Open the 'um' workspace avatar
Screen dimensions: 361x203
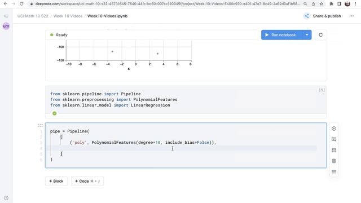6,26
